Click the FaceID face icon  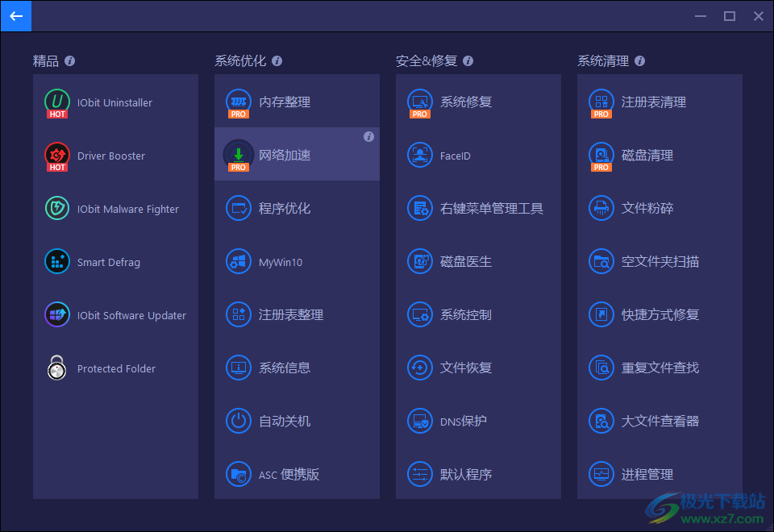click(x=420, y=155)
